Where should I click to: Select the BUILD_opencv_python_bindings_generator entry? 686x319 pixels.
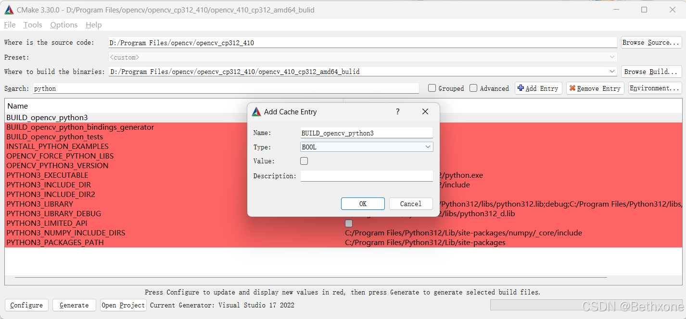click(80, 127)
